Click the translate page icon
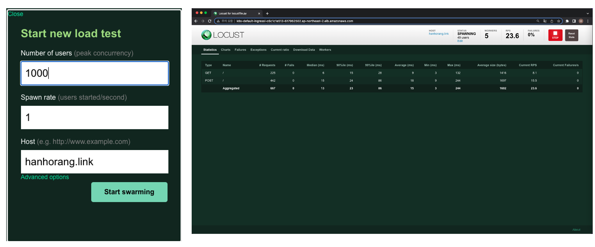 tap(545, 21)
